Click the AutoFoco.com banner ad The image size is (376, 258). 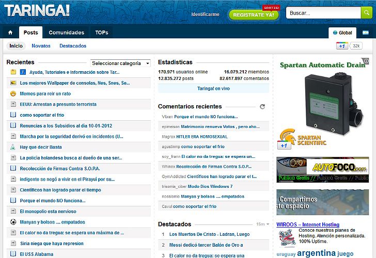322,170
